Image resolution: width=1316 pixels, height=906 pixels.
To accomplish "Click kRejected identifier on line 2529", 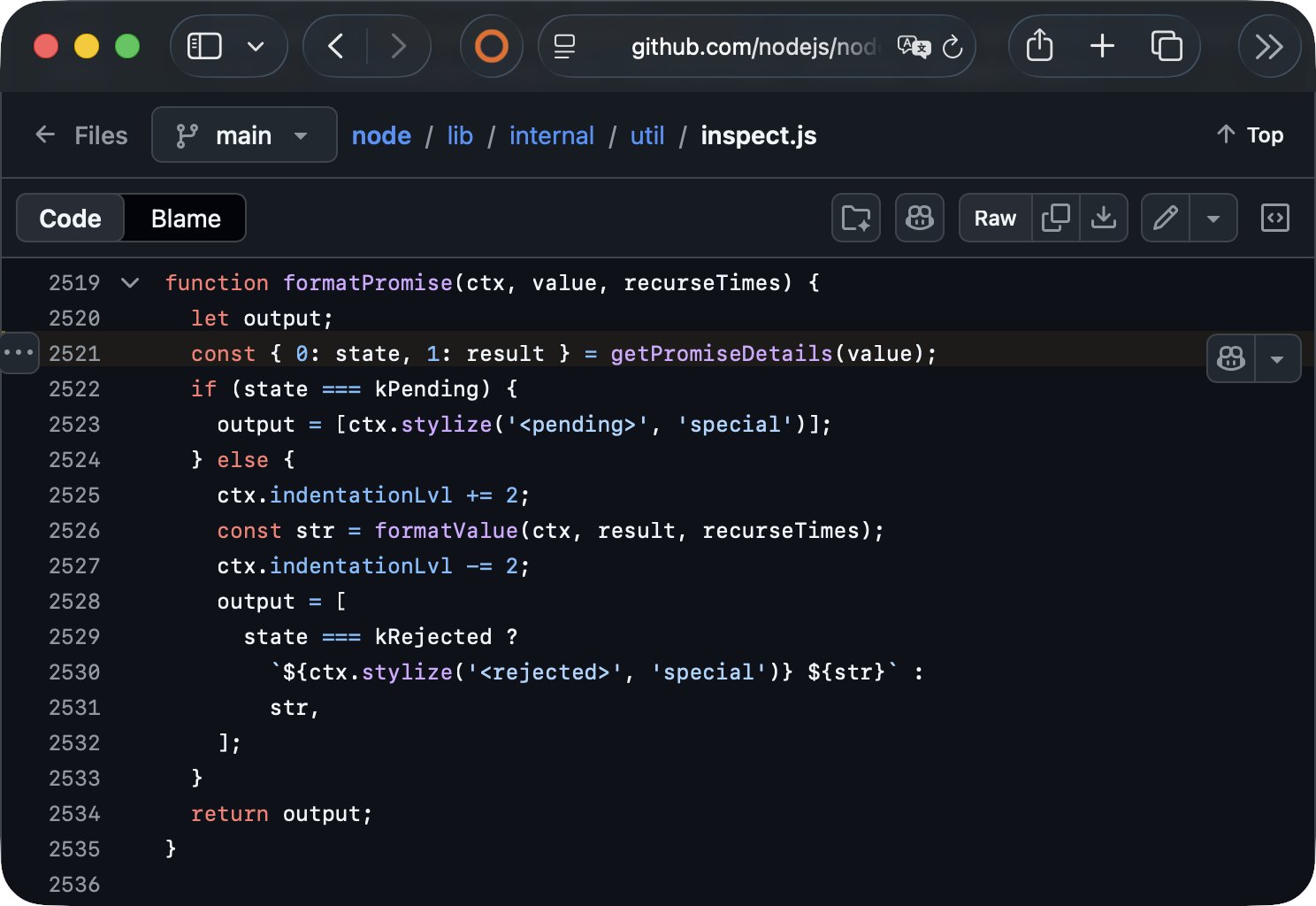I will [433, 637].
